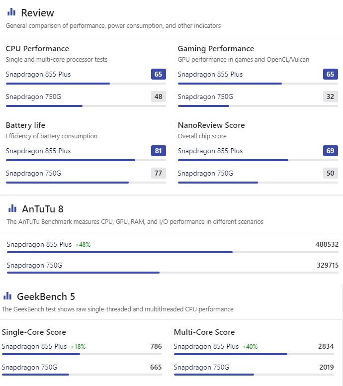Click the Battery life score badge 77
343x386 pixels.
click(x=159, y=173)
